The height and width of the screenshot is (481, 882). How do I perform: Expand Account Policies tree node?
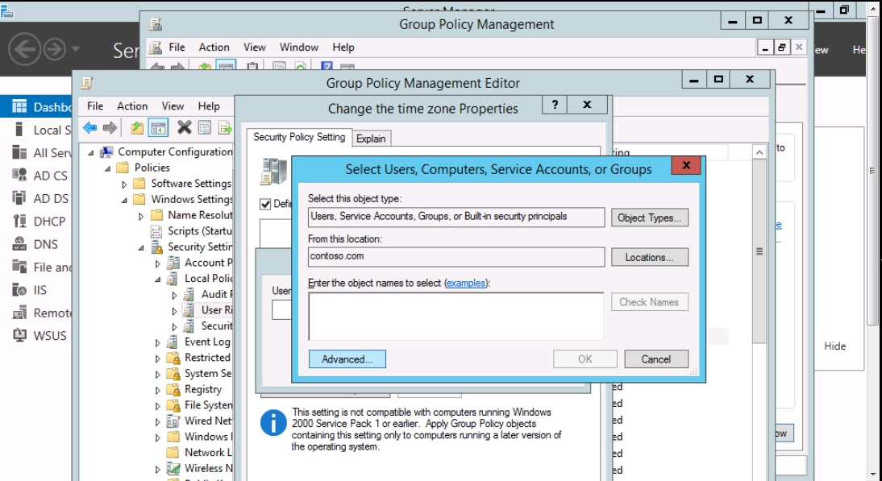158,263
